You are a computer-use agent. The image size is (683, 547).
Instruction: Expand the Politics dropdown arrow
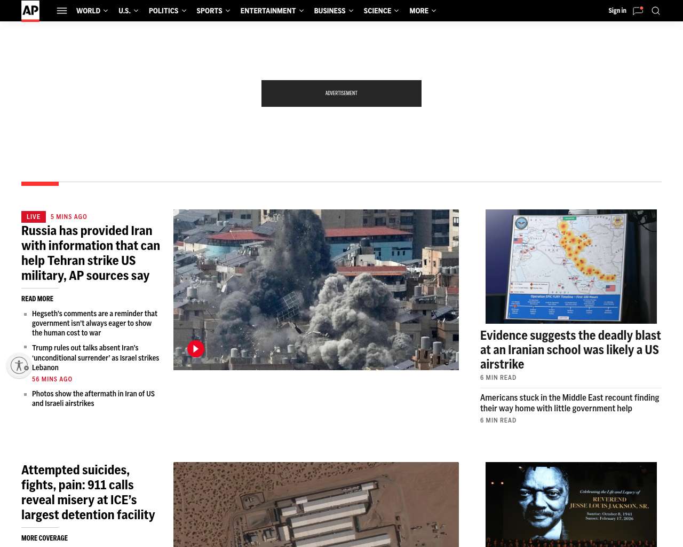pyautogui.click(x=184, y=11)
